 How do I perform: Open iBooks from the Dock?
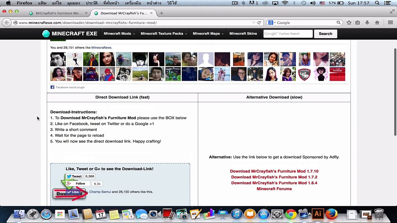250,214
